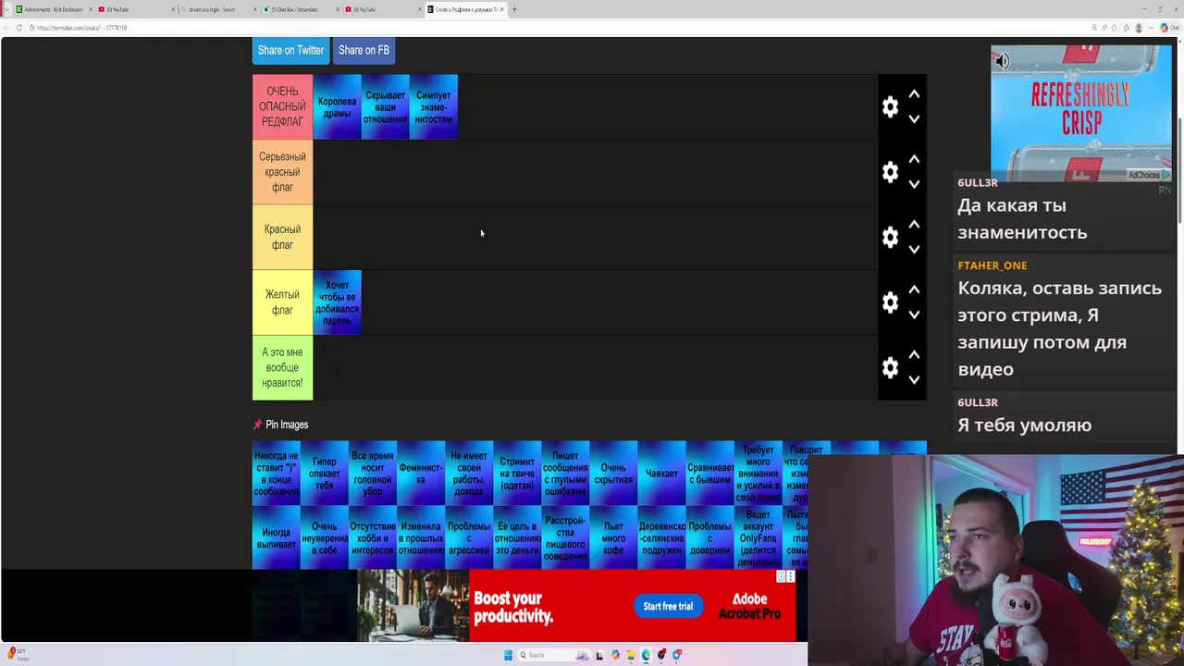Click the Желтый флаг tier label
Viewport: 1184px width, 666px height.
[282, 302]
